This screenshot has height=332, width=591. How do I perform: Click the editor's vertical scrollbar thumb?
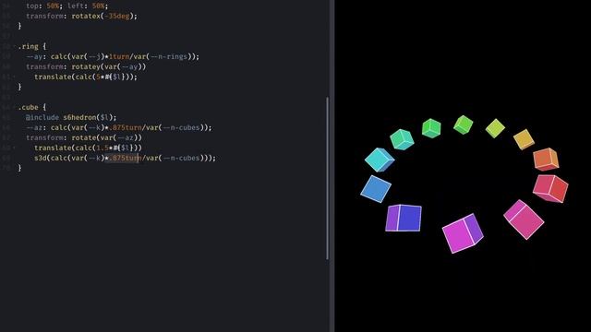pyautogui.click(x=327, y=178)
